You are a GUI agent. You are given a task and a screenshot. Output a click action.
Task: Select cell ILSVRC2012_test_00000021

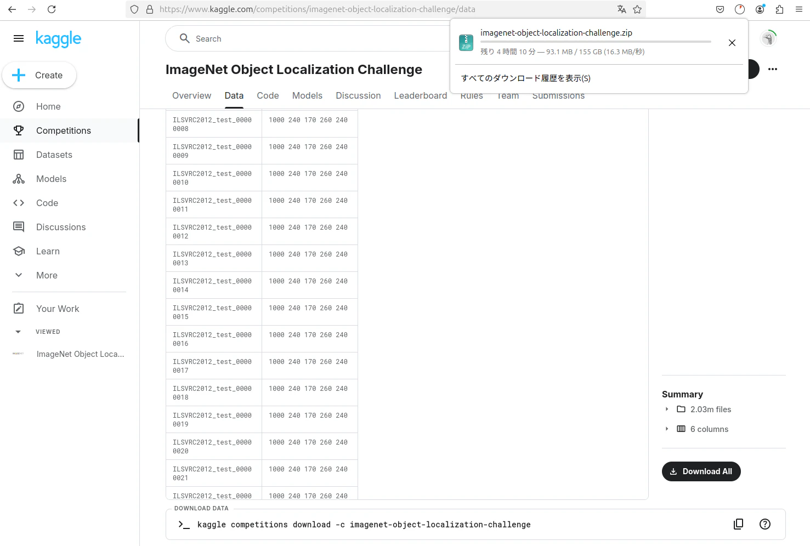pyautogui.click(x=214, y=473)
